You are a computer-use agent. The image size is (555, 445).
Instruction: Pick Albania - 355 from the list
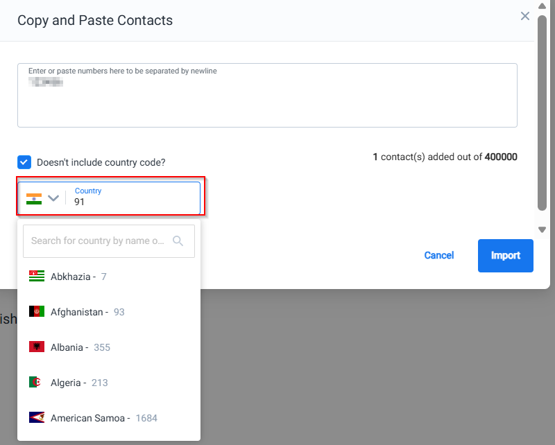pyautogui.click(x=80, y=347)
